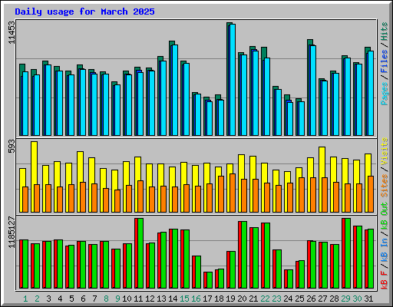Click day label '22' on the axis
Screen dimensions: 393x307
coord(265,299)
